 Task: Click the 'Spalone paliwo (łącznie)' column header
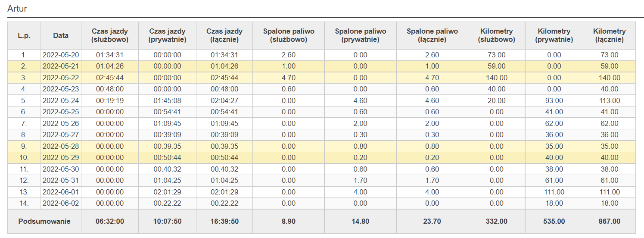click(432, 35)
